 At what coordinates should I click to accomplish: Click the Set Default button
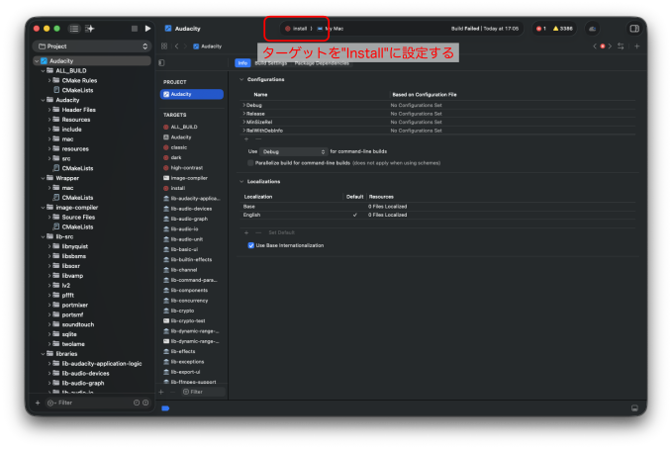(x=282, y=232)
